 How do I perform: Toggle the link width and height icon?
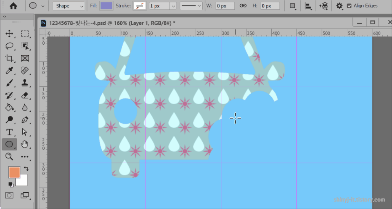point(243,6)
